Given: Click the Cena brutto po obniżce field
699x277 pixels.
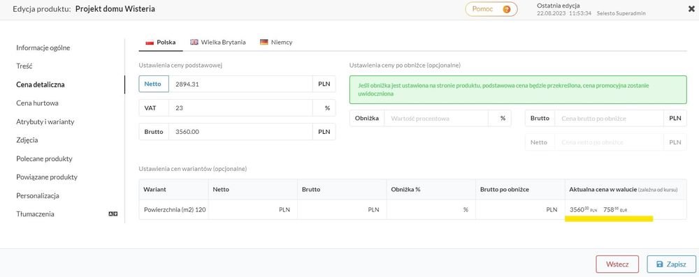Looking at the screenshot, I should [609, 119].
